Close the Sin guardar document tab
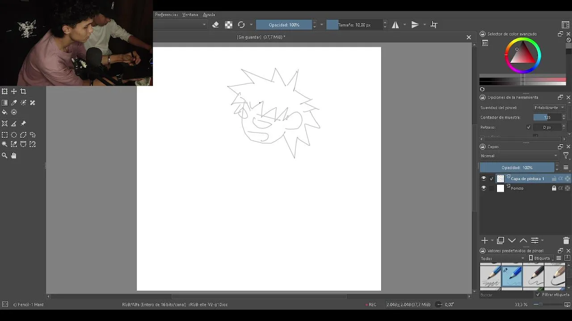Viewport: 572px width, 321px height. click(469, 37)
